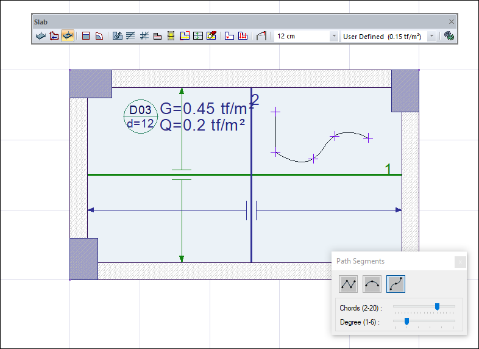Screen dimensions: 479x349
Task: Click the first slab tool icon in toolbar
Action: (41, 37)
